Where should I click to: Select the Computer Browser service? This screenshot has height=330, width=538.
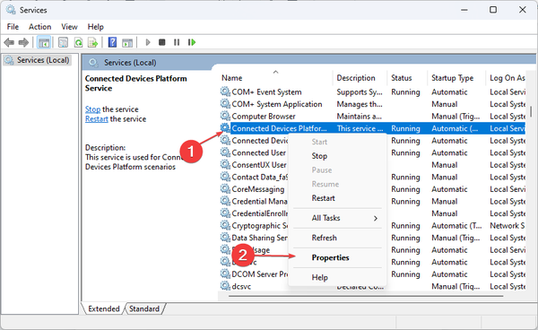[372, 117]
